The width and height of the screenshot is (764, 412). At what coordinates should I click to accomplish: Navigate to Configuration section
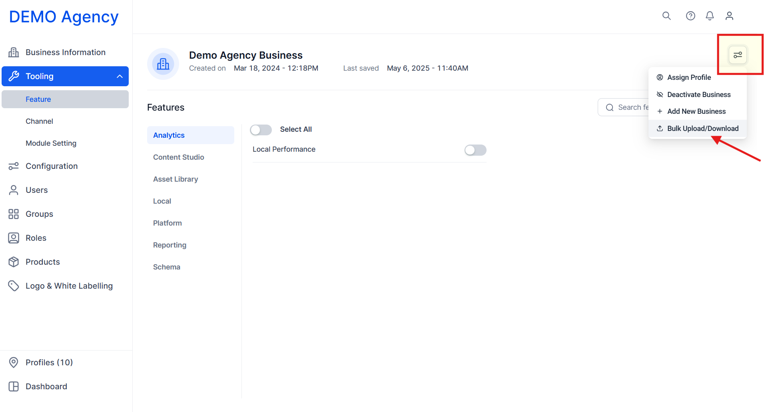pyautogui.click(x=65, y=166)
